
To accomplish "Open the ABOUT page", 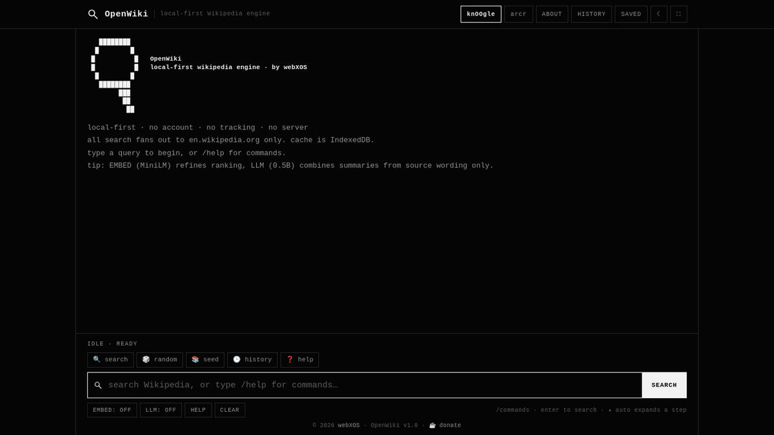I will [552, 14].
